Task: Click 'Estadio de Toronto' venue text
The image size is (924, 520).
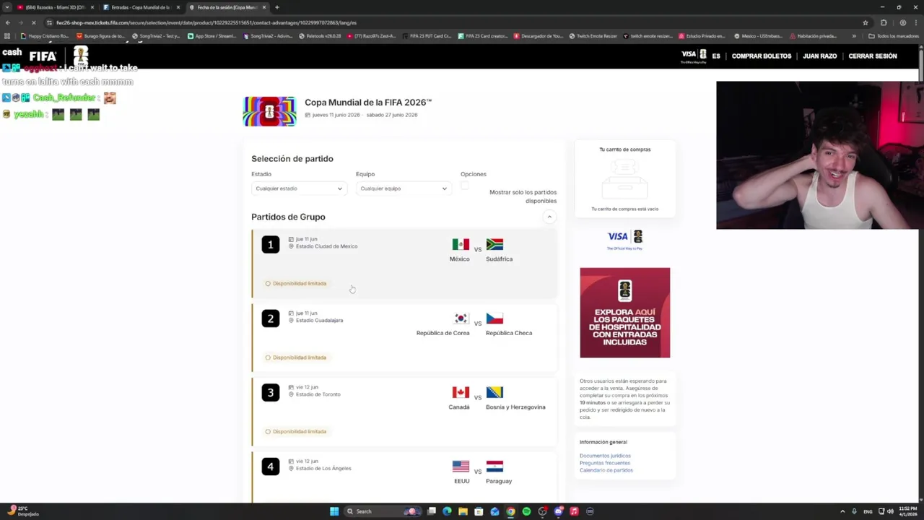Action: 318,394
